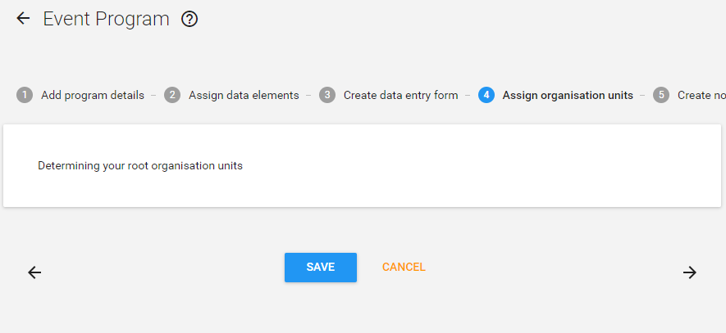Image resolution: width=726 pixels, height=333 pixels.
Task: Click the step 1 number circle
Action: click(x=25, y=95)
